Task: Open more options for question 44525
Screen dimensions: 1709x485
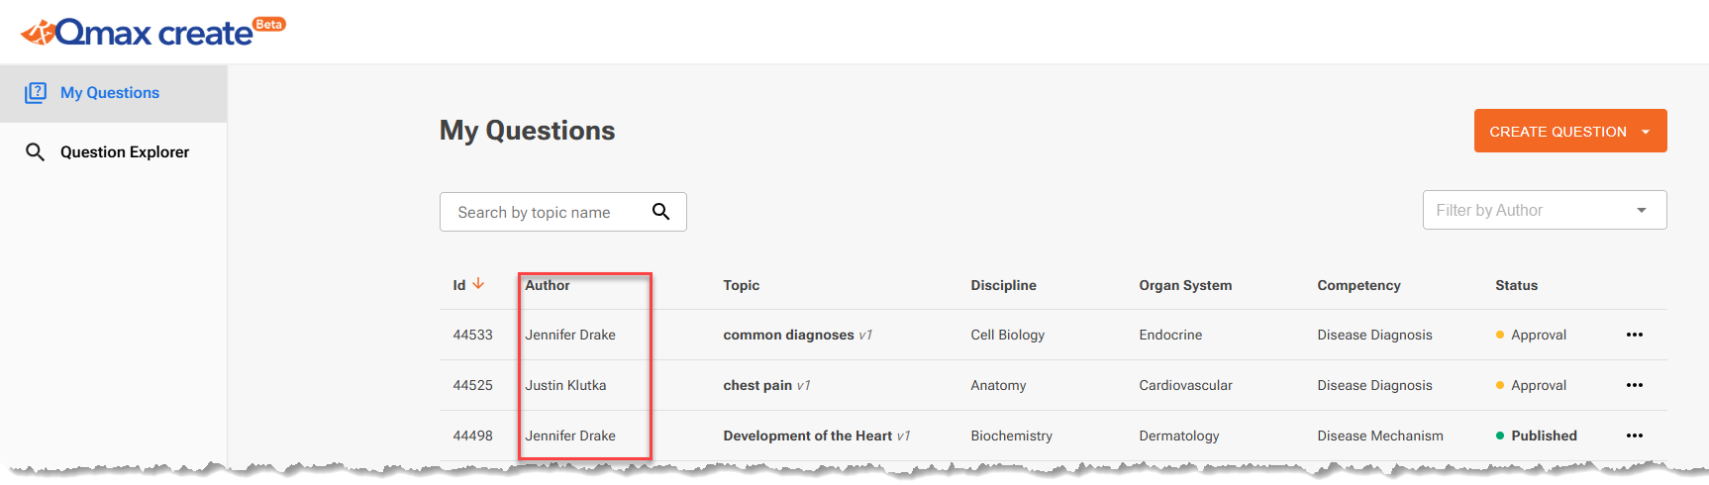Action: pos(1634,385)
